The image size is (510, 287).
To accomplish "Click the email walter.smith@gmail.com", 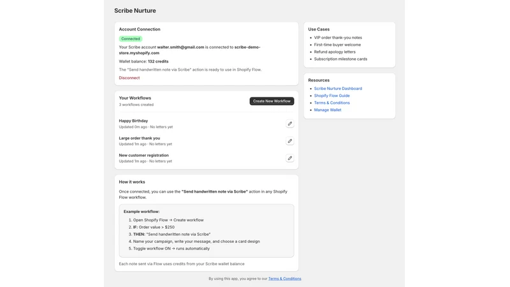I will (x=180, y=47).
